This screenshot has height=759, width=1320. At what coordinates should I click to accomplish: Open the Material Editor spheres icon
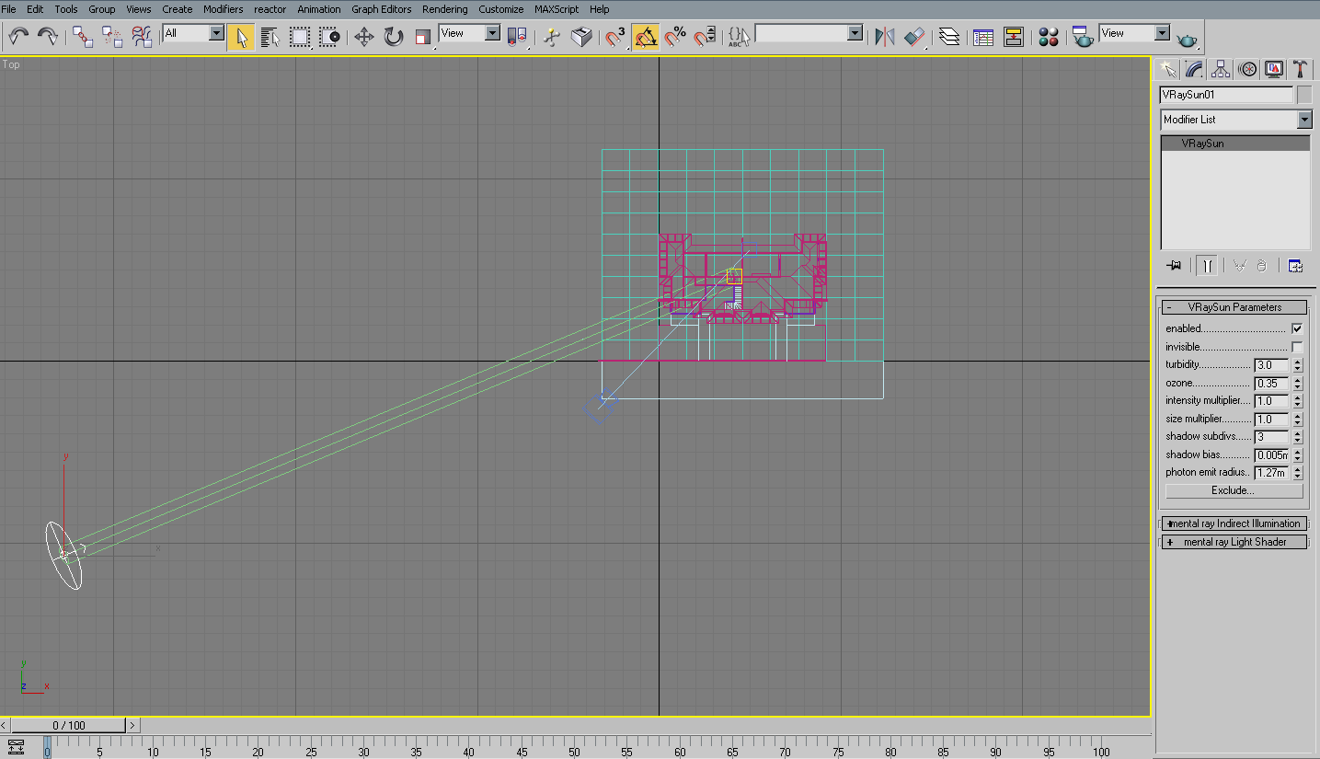tap(1048, 36)
